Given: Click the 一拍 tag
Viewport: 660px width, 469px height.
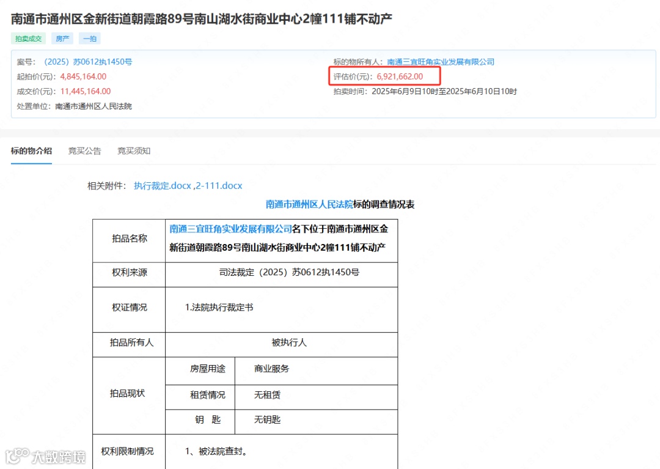Looking at the screenshot, I should tap(90, 39).
